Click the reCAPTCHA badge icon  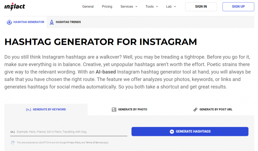coord(13,142)
